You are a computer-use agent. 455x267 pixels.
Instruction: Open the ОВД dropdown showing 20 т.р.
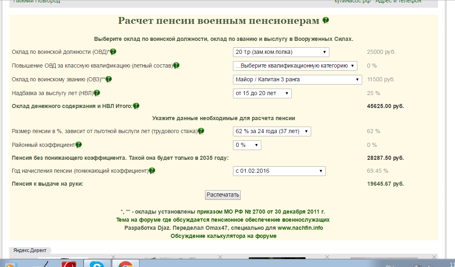[281, 52]
